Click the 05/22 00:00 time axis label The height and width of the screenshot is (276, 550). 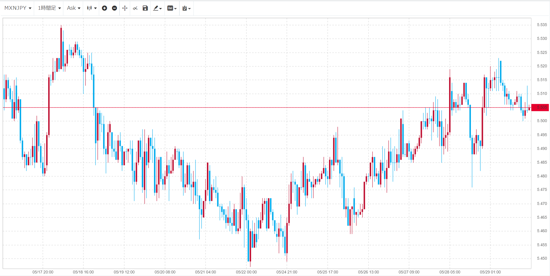pos(246,272)
